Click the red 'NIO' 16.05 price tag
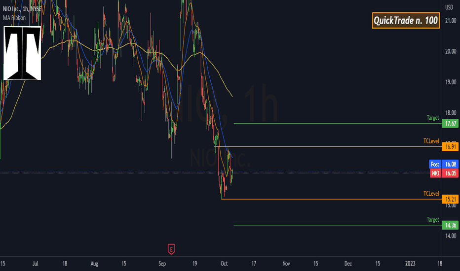 444,173
